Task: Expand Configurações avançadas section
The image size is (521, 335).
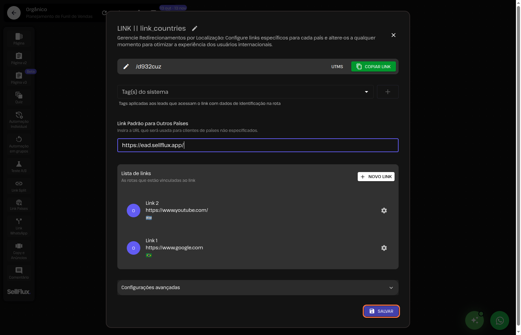Action: [258, 287]
